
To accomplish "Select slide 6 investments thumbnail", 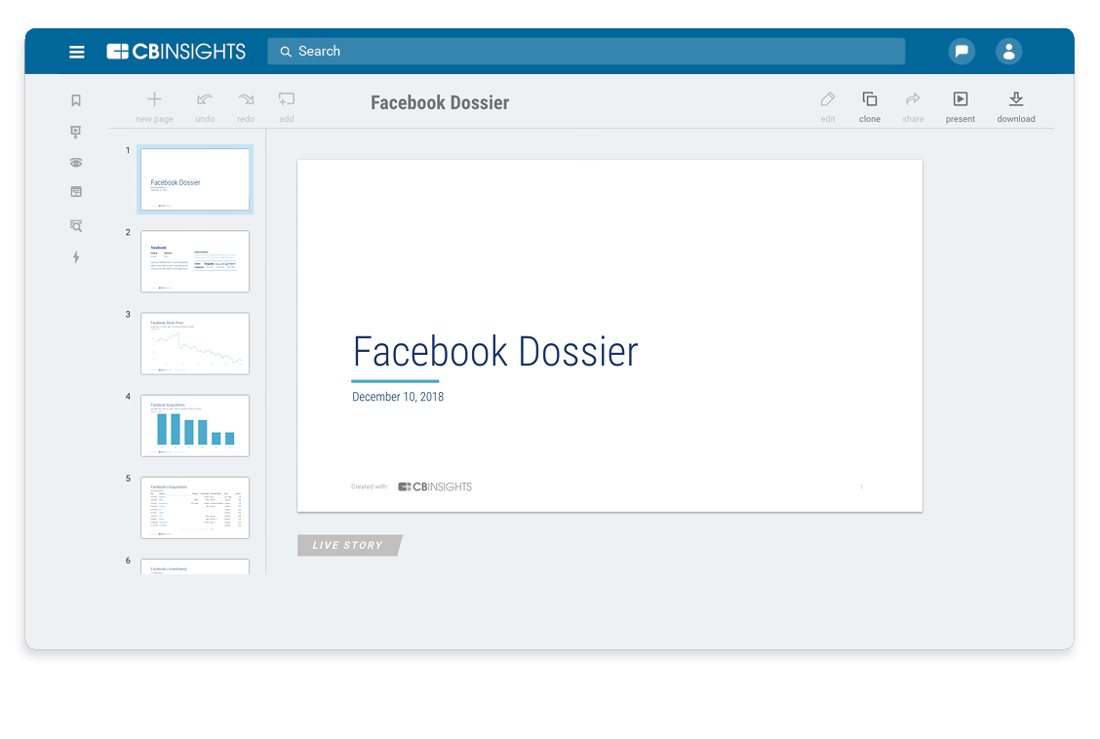I will point(195,566).
